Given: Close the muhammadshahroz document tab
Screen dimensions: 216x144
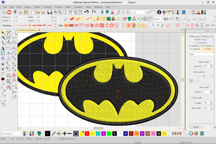Looking at the screenshot, I should (x=39, y=30).
